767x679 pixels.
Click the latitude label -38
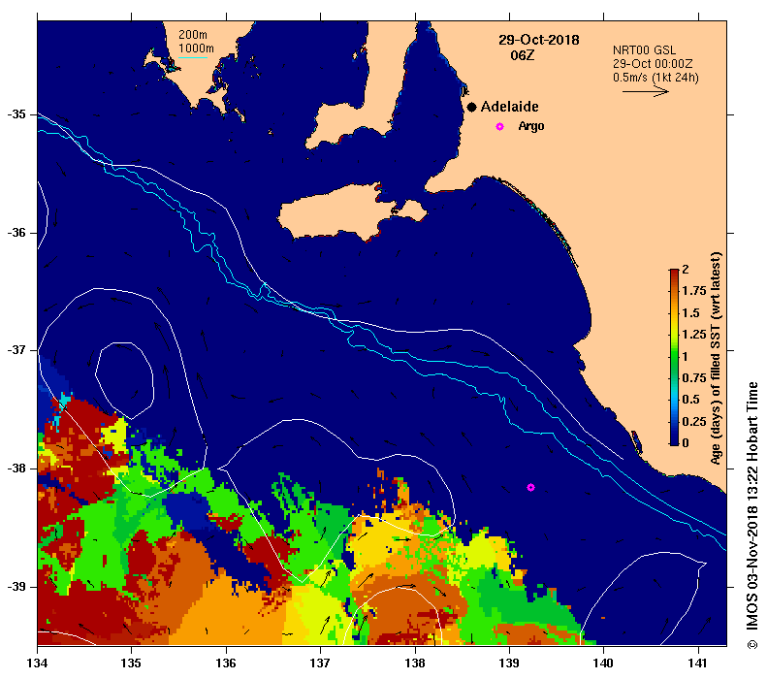pyautogui.click(x=16, y=469)
